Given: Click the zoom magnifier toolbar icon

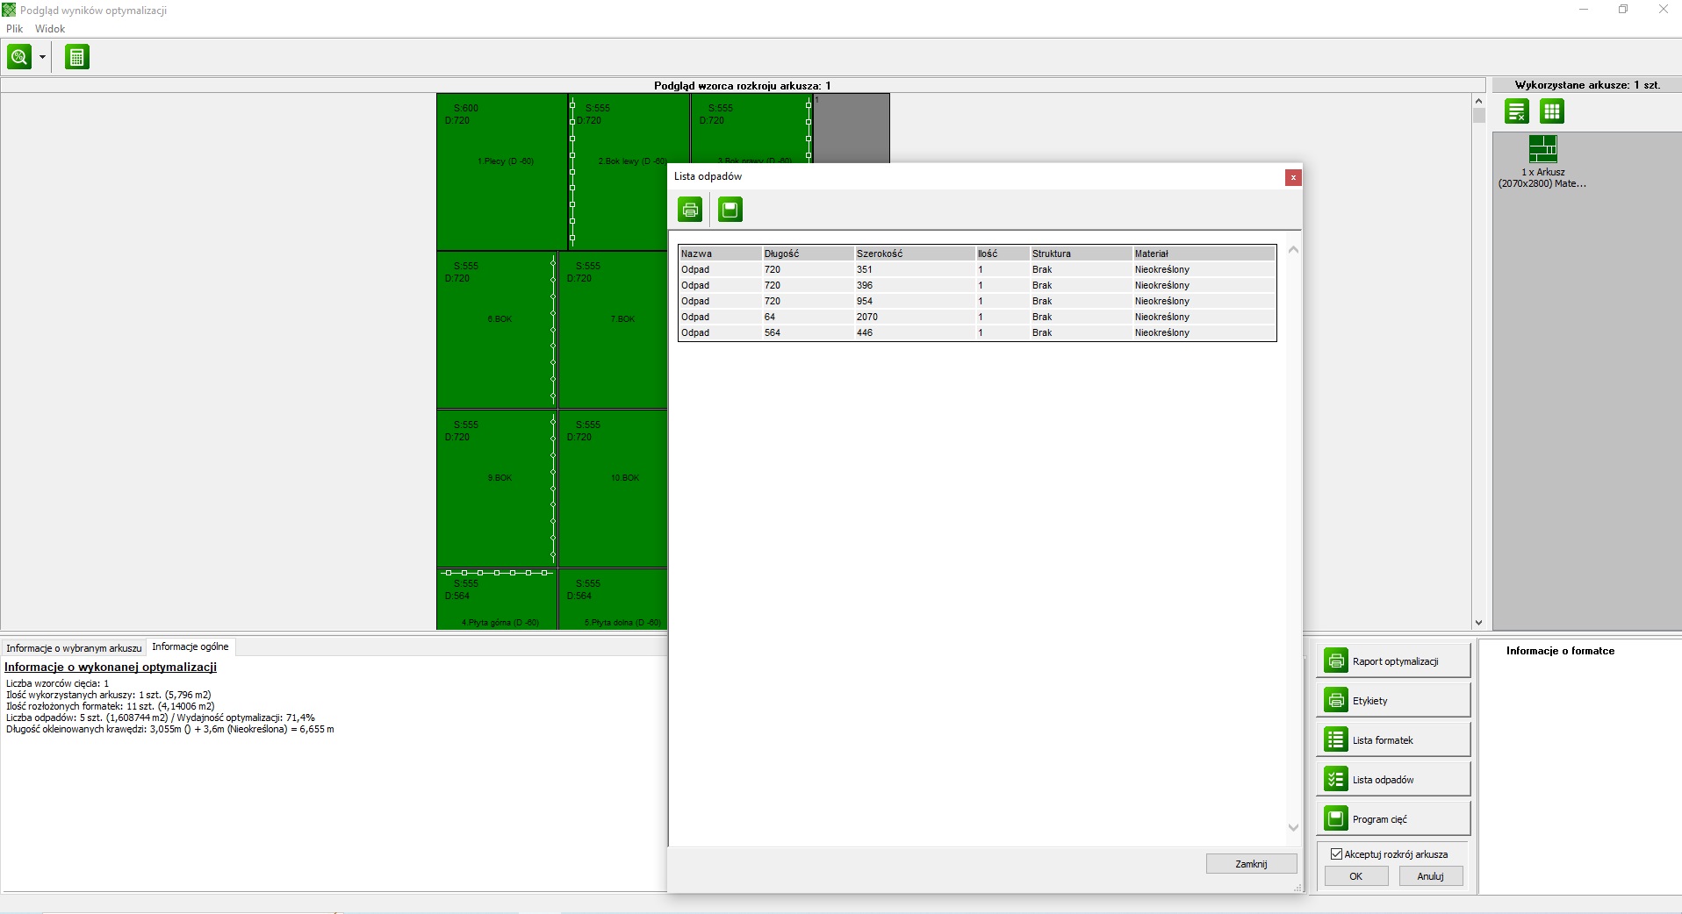Looking at the screenshot, I should tap(18, 57).
